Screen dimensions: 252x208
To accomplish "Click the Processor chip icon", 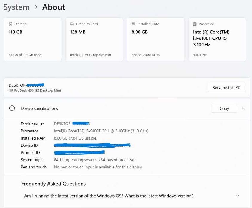I will pos(195,24).
